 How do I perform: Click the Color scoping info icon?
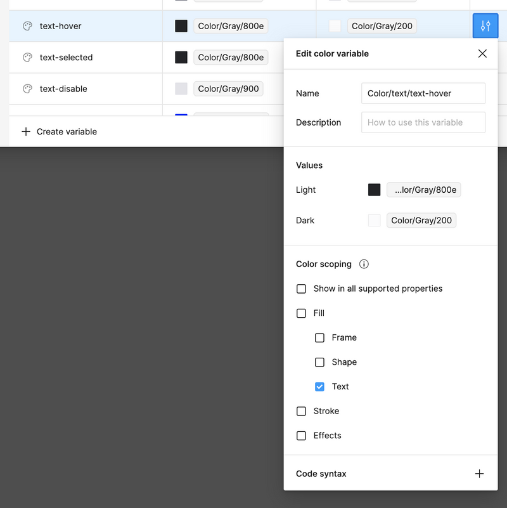click(x=364, y=264)
